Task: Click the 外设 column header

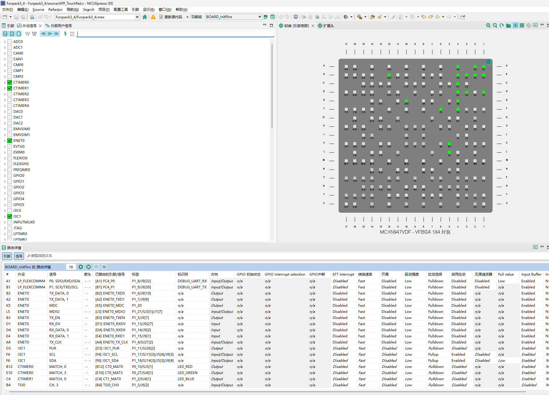Action: coord(31,274)
